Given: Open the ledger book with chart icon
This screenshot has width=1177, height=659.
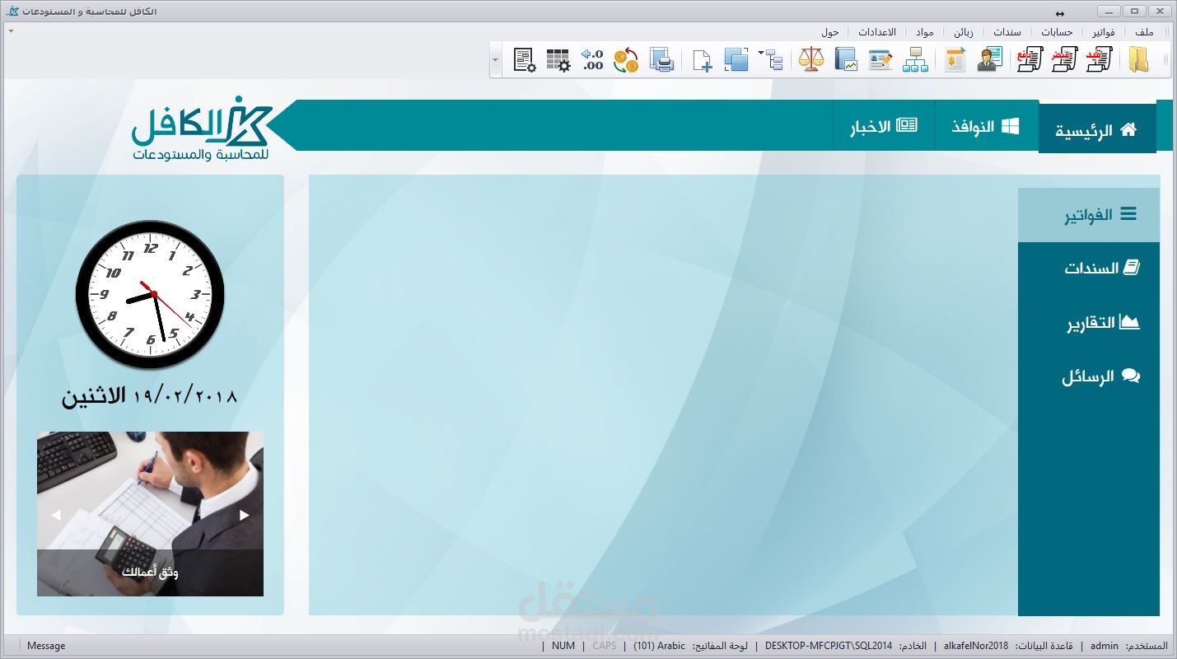Looking at the screenshot, I should [846, 59].
